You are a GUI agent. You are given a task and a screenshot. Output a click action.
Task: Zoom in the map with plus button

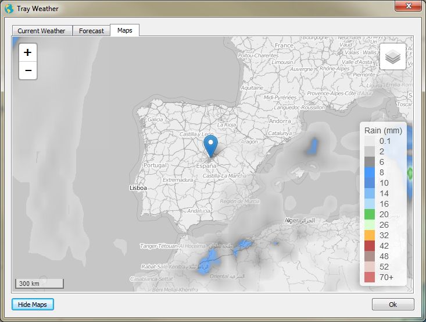pos(28,52)
